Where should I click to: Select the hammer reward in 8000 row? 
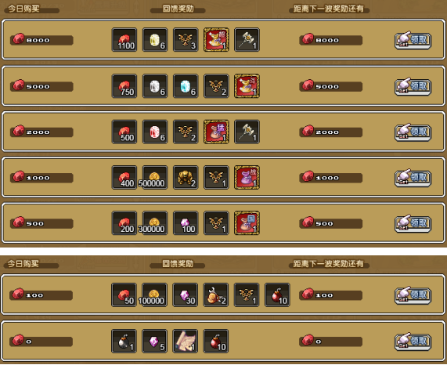(247, 40)
